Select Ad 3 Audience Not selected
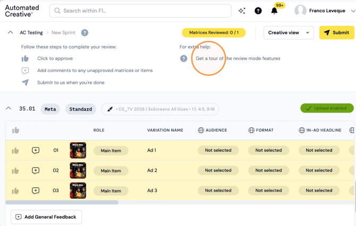Viewport: 356px width, 226px height. 218,190
